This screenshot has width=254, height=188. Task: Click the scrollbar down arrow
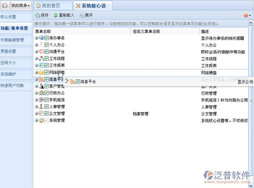pyautogui.click(x=251, y=185)
